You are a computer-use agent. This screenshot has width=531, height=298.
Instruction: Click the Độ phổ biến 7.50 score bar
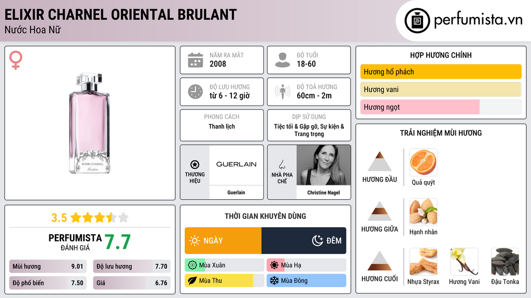pos(48,283)
